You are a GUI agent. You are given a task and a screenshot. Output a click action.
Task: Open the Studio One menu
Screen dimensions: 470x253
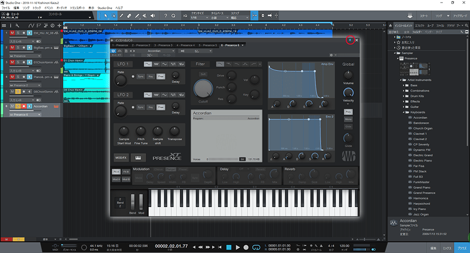[x=104, y=8]
